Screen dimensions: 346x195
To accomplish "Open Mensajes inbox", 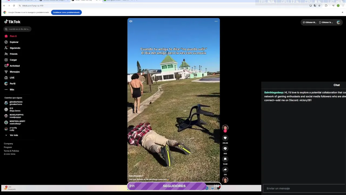I will [x=12, y=72].
